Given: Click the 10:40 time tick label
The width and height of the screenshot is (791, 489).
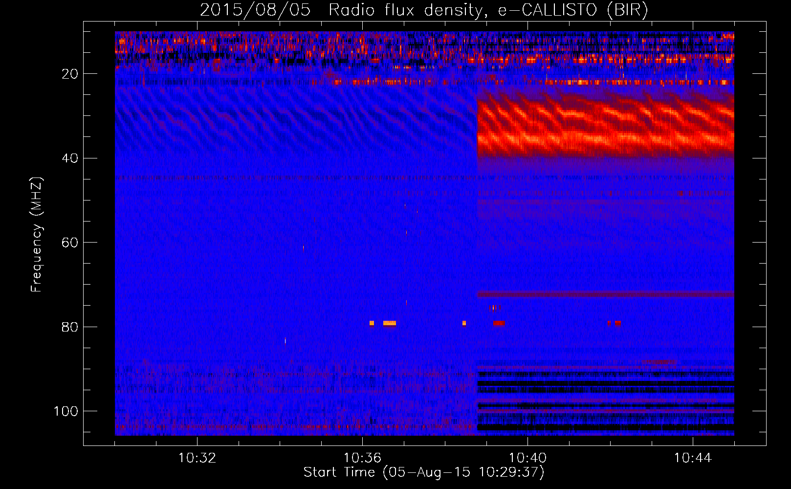Looking at the screenshot, I should [x=527, y=458].
